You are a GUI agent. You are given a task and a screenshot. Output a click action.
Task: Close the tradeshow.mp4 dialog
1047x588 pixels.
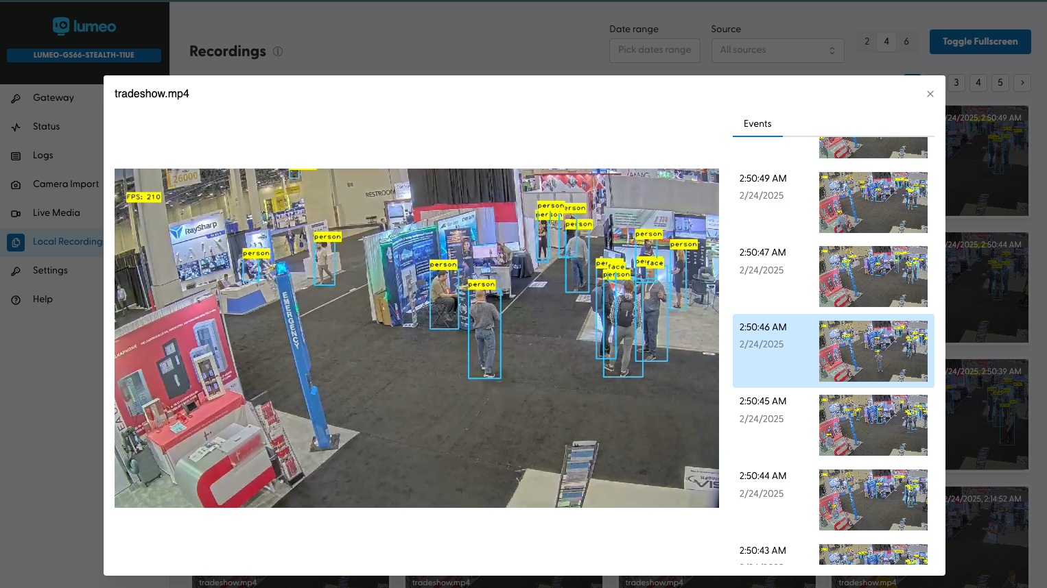click(x=930, y=94)
